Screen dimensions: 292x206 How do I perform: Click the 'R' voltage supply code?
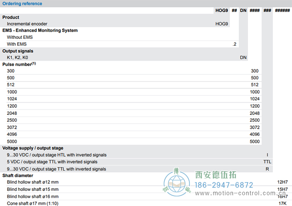[x=267, y=169]
